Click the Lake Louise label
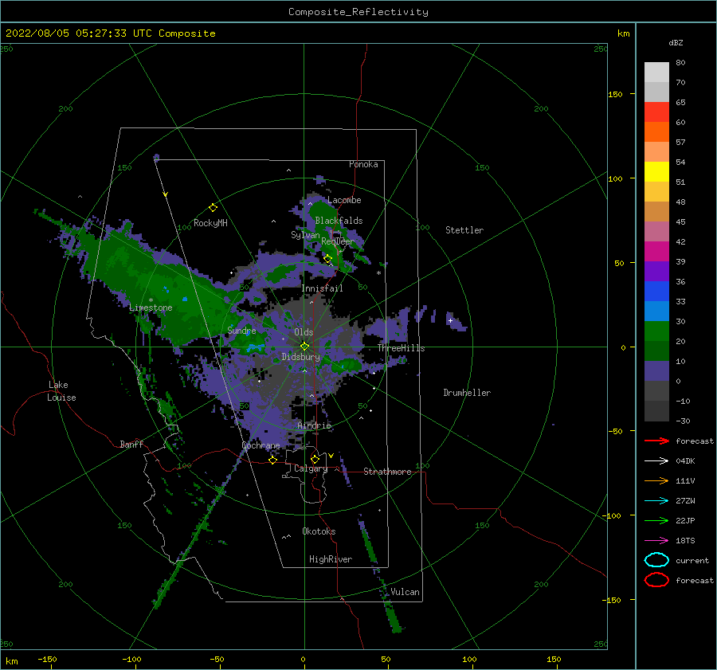 coord(61,391)
